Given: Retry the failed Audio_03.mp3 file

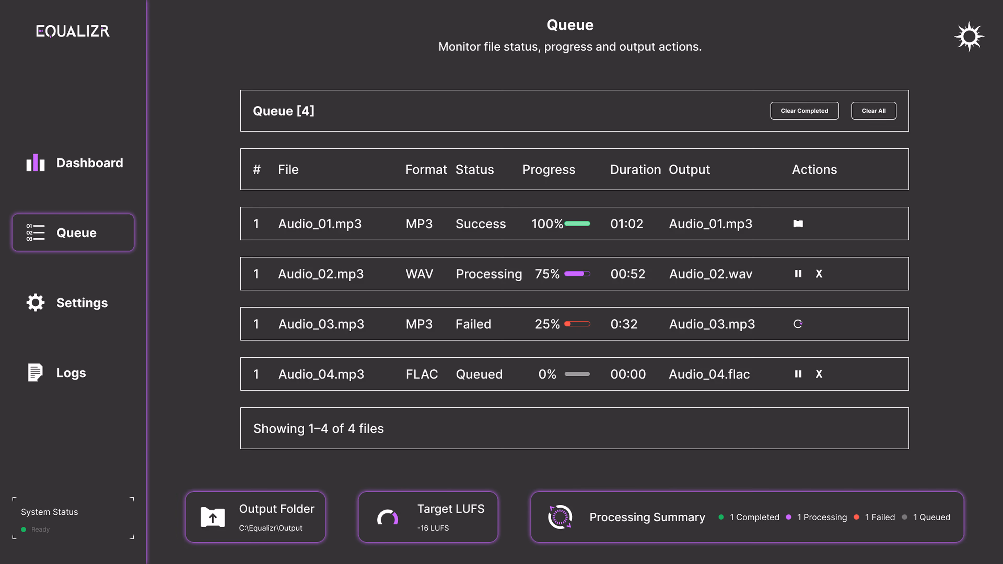Looking at the screenshot, I should (x=798, y=324).
